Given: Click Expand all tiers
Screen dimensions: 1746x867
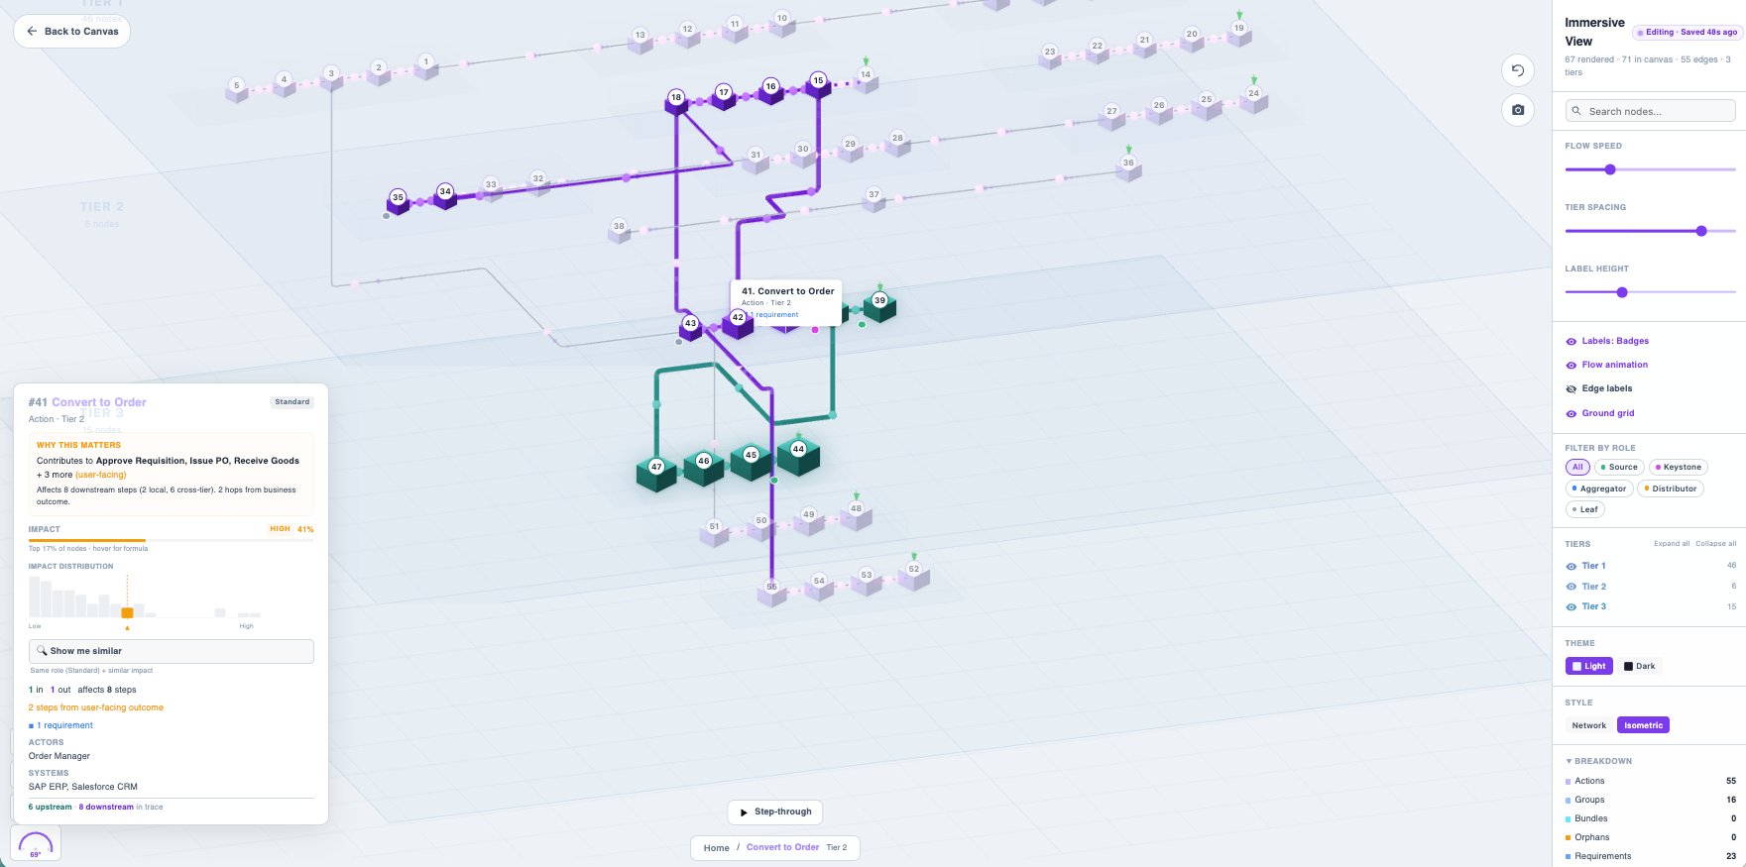Looking at the screenshot, I should (1672, 544).
